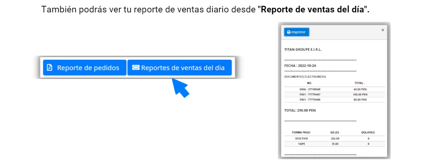Image resolution: width=426 pixels, height=162 pixels.
Task: Click the TOTAL . column header
Action: coord(360,83)
